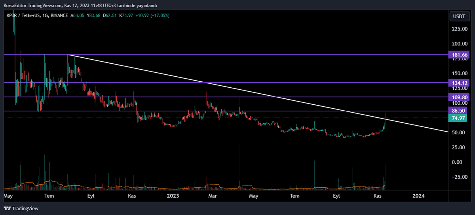Select the purple horizontal line at 134.12

pos(226,83)
